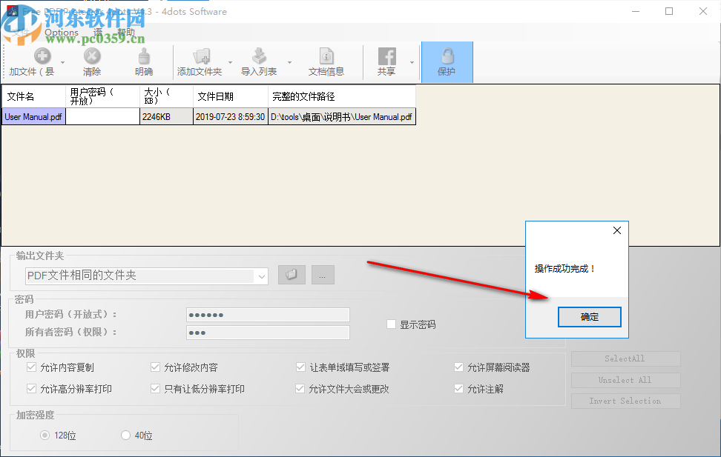Open the output folder dropdown list
The height and width of the screenshot is (457, 721).
tap(261, 276)
